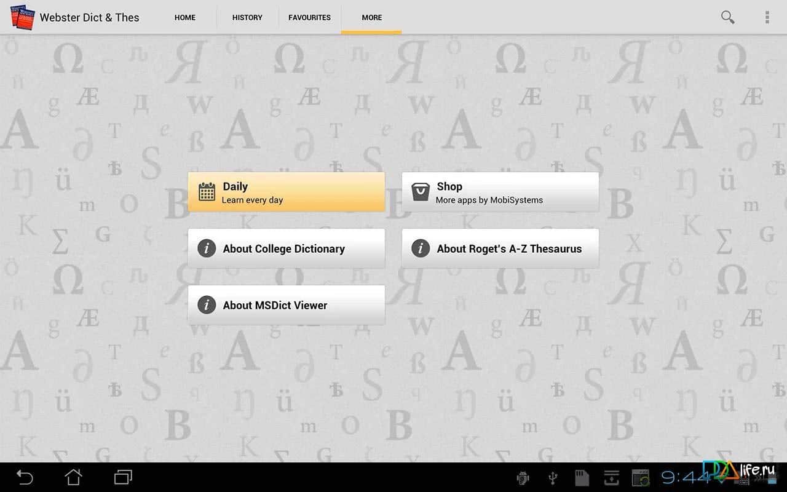787x492 pixels.
Task: Open the recent apps switcher
Action: 123,477
